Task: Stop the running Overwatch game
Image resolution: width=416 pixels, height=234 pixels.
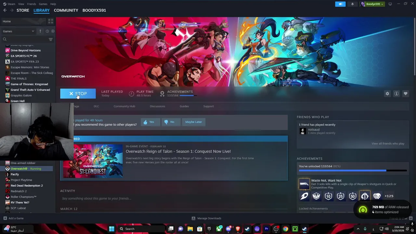Action: [x=78, y=94]
